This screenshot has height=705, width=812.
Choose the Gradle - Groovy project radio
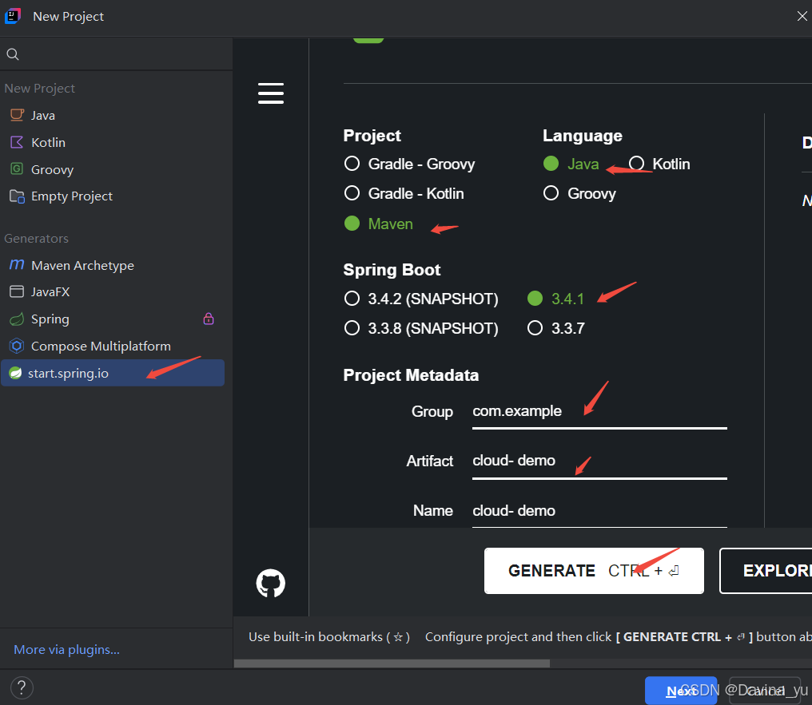[352, 164]
